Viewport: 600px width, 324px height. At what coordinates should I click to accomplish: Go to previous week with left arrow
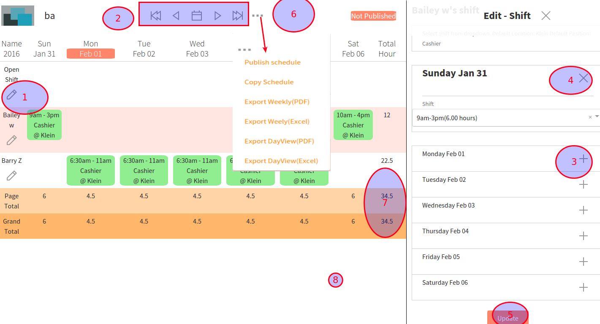pyautogui.click(x=176, y=16)
